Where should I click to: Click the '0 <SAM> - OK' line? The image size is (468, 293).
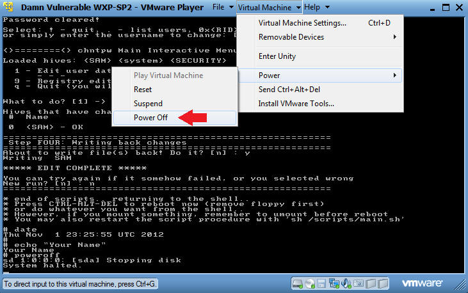tap(45, 127)
